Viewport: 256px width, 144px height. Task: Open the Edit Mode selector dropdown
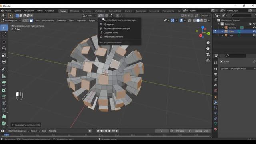coord(11,20)
